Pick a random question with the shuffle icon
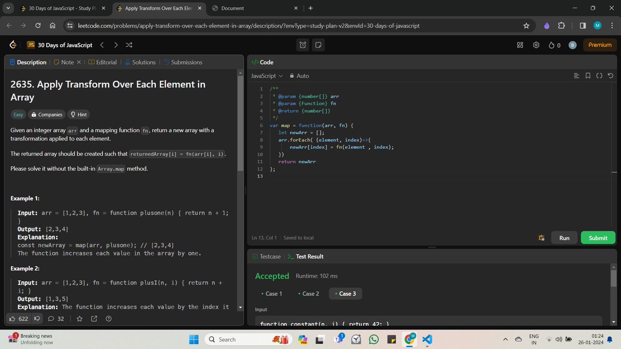Screen dimensions: 621x349 coord(129,45)
